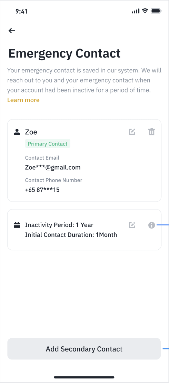Click the person icon beside Zoe
Viewport: 169px width, 383px height.
pos(17,132)
